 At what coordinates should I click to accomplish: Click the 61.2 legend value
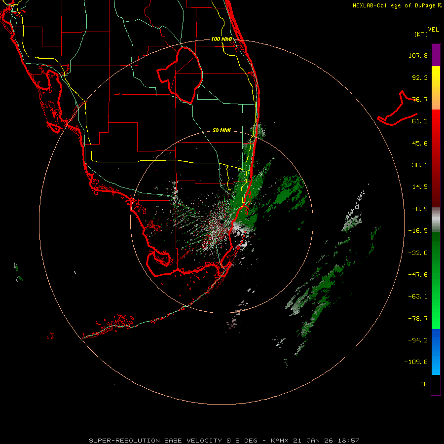tap(420, 121)
